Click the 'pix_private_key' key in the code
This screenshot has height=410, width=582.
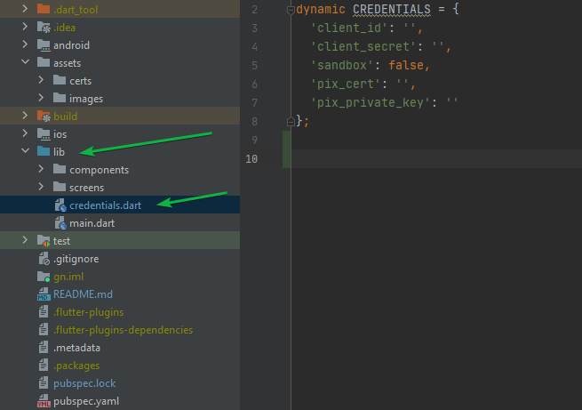pos(371,102)
